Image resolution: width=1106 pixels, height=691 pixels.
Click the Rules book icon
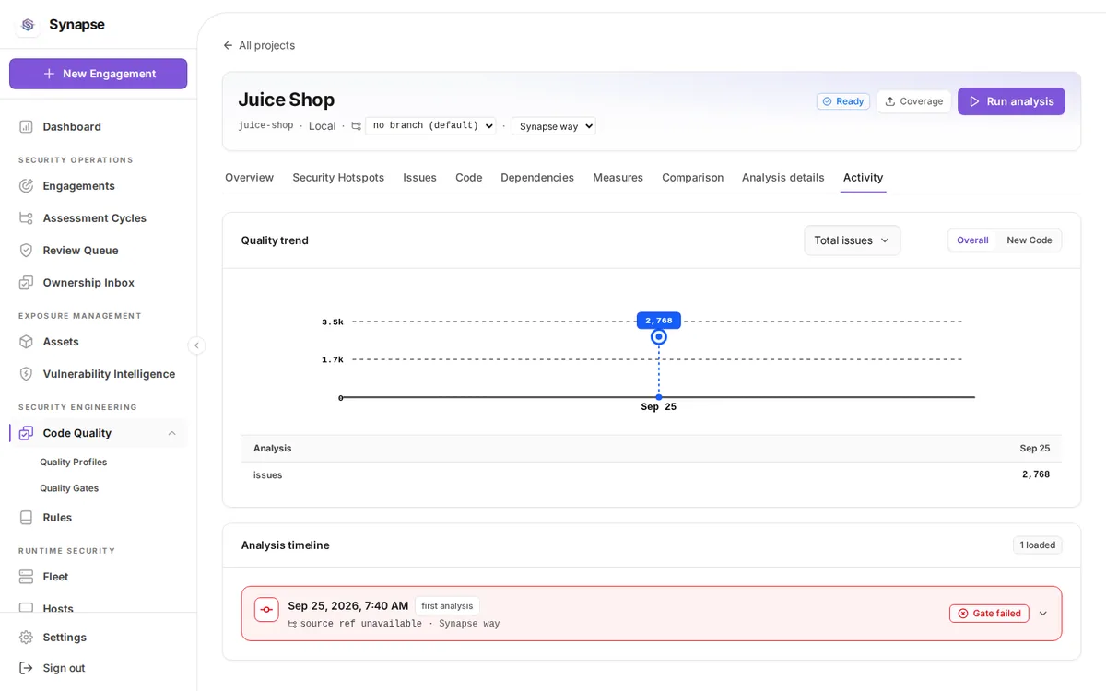(26, 517)
